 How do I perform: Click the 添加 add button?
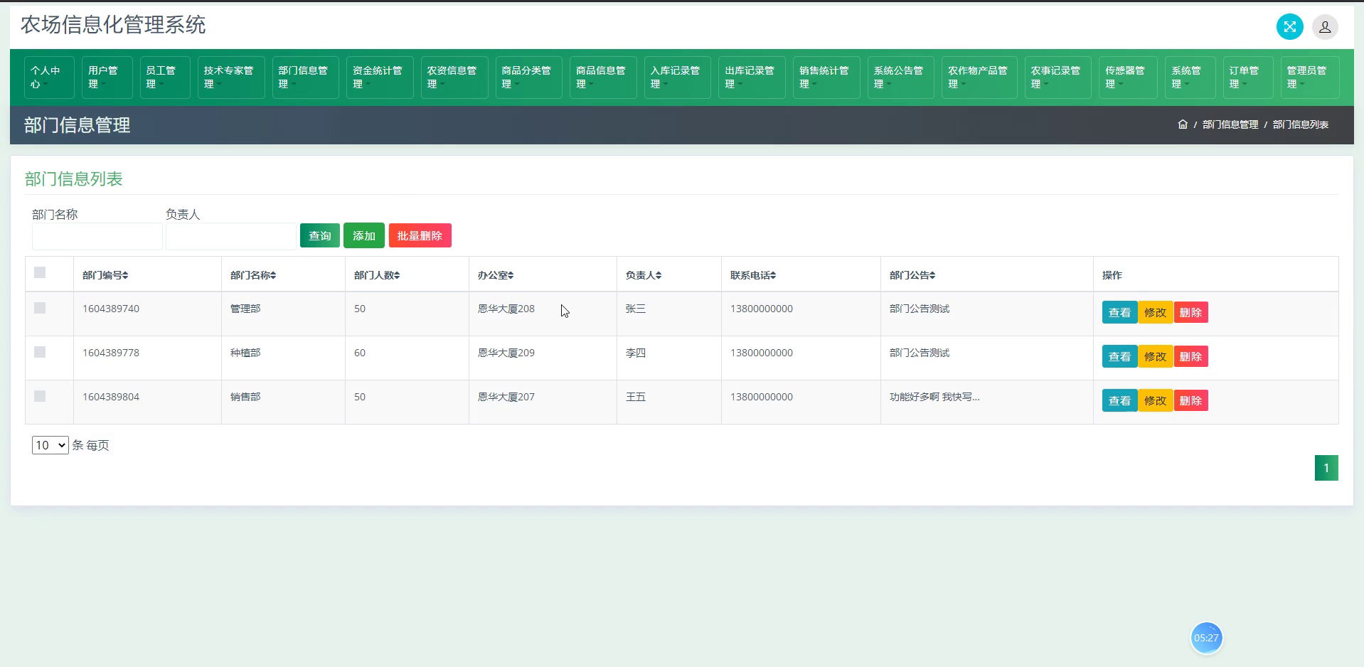pyautogui.click(x=364, y=235)
